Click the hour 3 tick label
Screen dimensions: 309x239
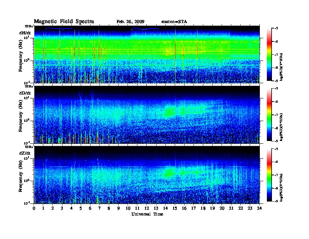pyautogui.click(x=62, y=208)
